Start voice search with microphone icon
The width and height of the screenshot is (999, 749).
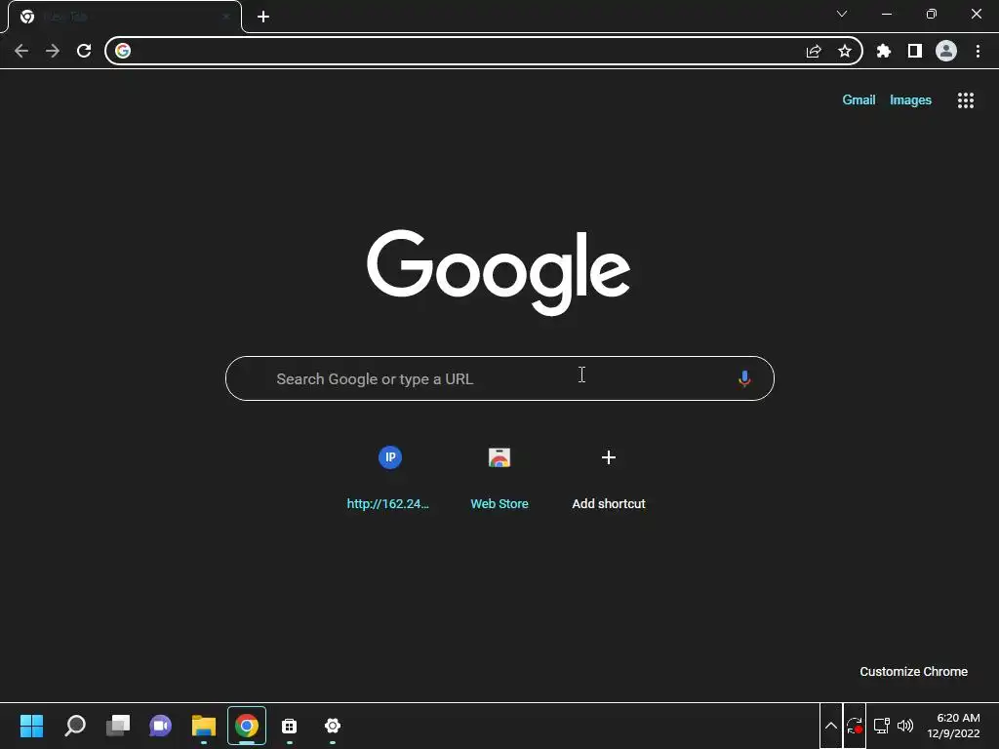(x=744, y=379)
